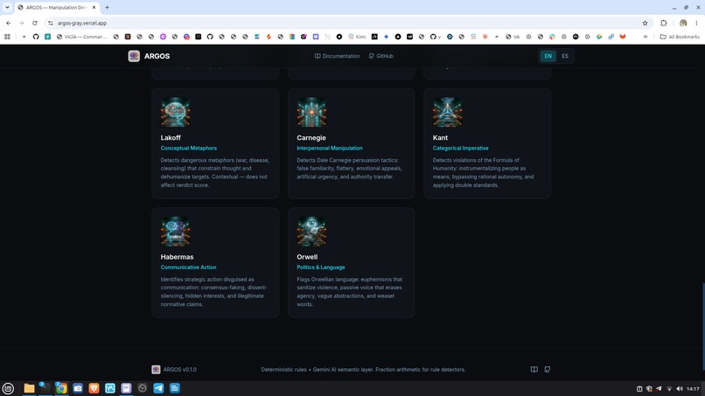Open the VA bookmark
The width and height of the screenshot is (705, 396).
[x=513, y=37]
